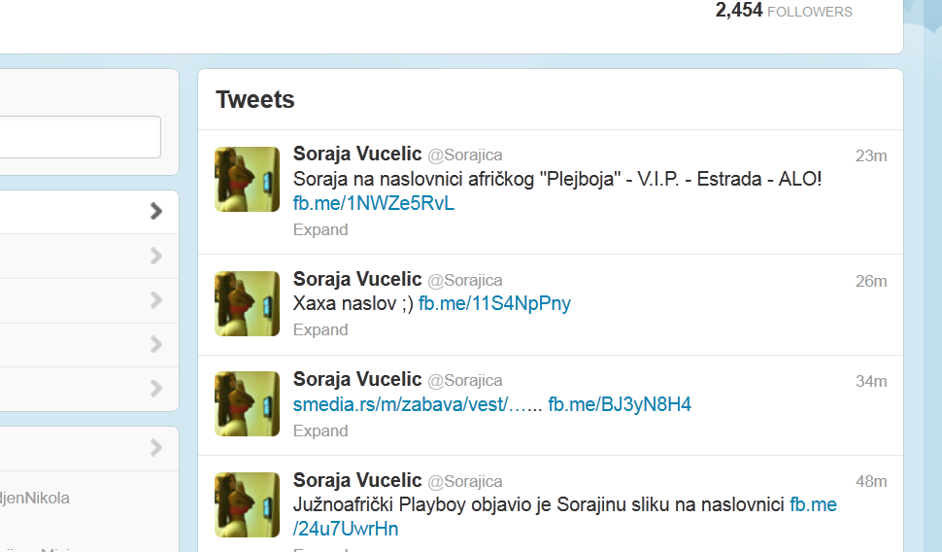Open Soraja Vucelic name on 48m tweet

(356, 480)
